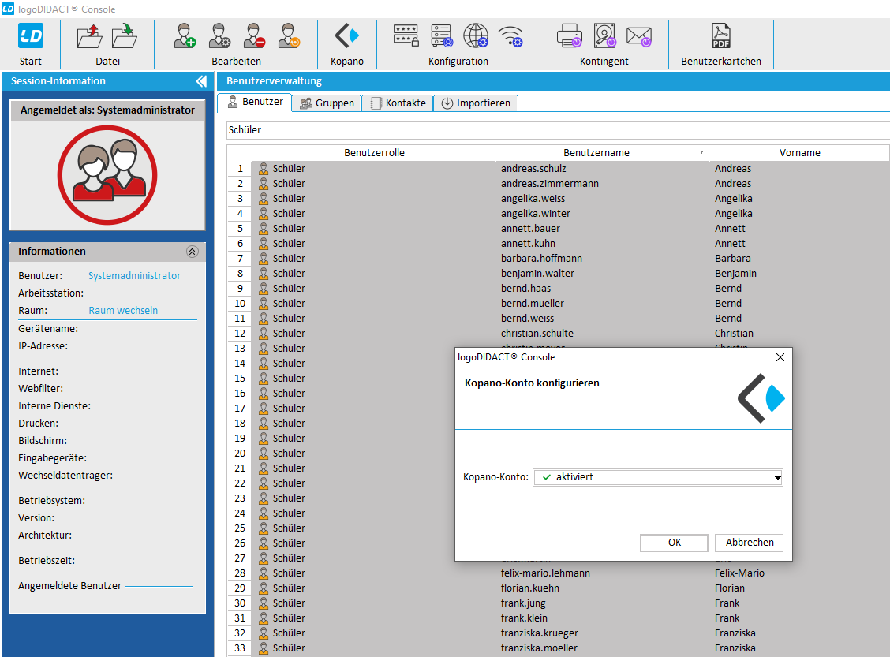Click the user reset icon in Bearbeiten
Viewport: 890px width, 657px height.
tap(289, 35)
